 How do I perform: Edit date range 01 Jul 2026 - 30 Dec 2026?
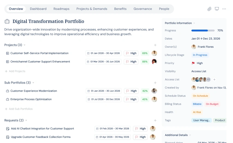pyautogui.click(x=104, y=99)
